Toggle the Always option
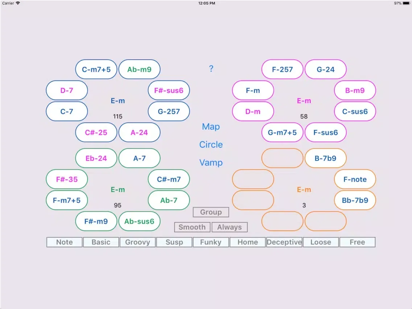 (229, 227)
